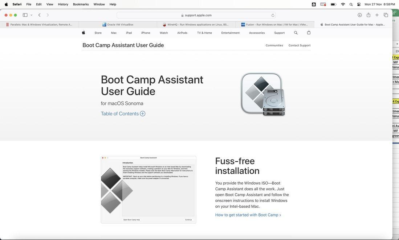This screenshot has height=240, width=399.
Task: Click the screen recording status icon in menu bar
Action: [323, 4]
